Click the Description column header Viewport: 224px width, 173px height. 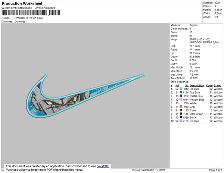pyautogui.click(x=197, y=85)
